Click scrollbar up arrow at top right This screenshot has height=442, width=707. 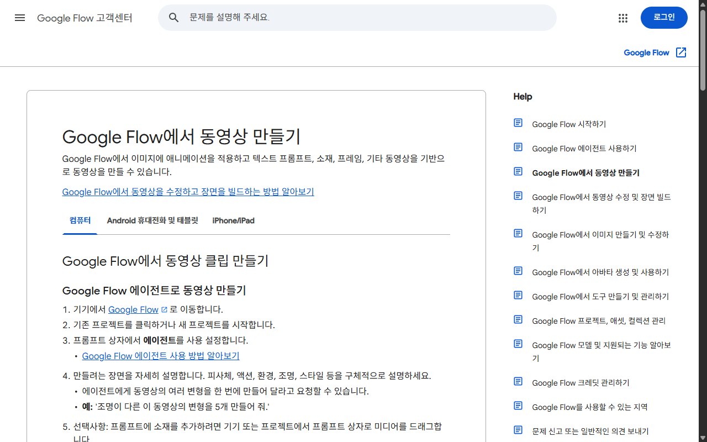pos(703,4)
